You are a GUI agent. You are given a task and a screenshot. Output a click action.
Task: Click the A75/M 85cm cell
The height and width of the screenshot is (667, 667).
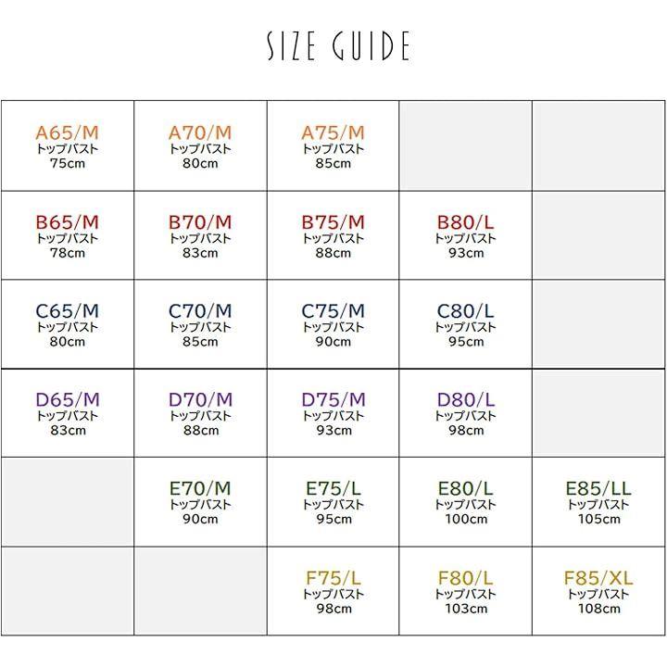(333, 146)
